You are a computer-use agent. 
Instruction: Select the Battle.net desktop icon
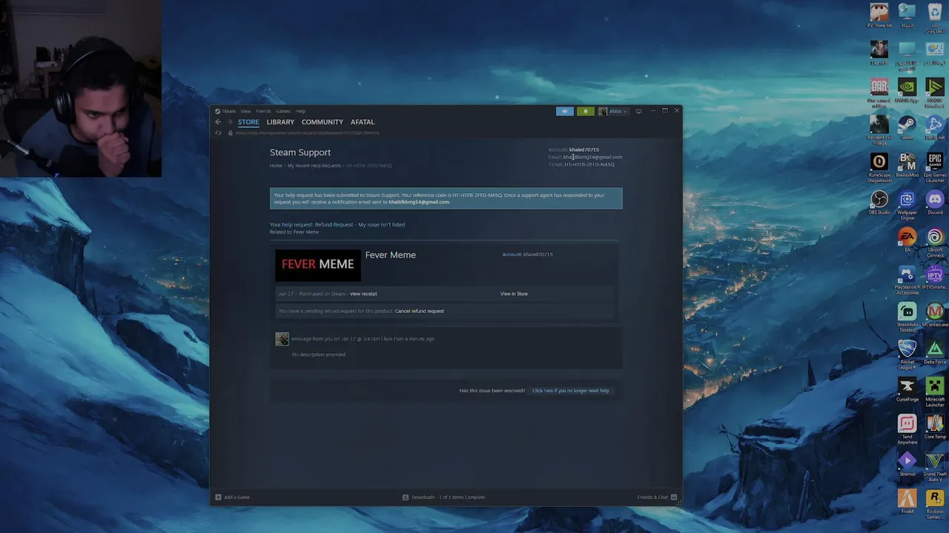935,128
